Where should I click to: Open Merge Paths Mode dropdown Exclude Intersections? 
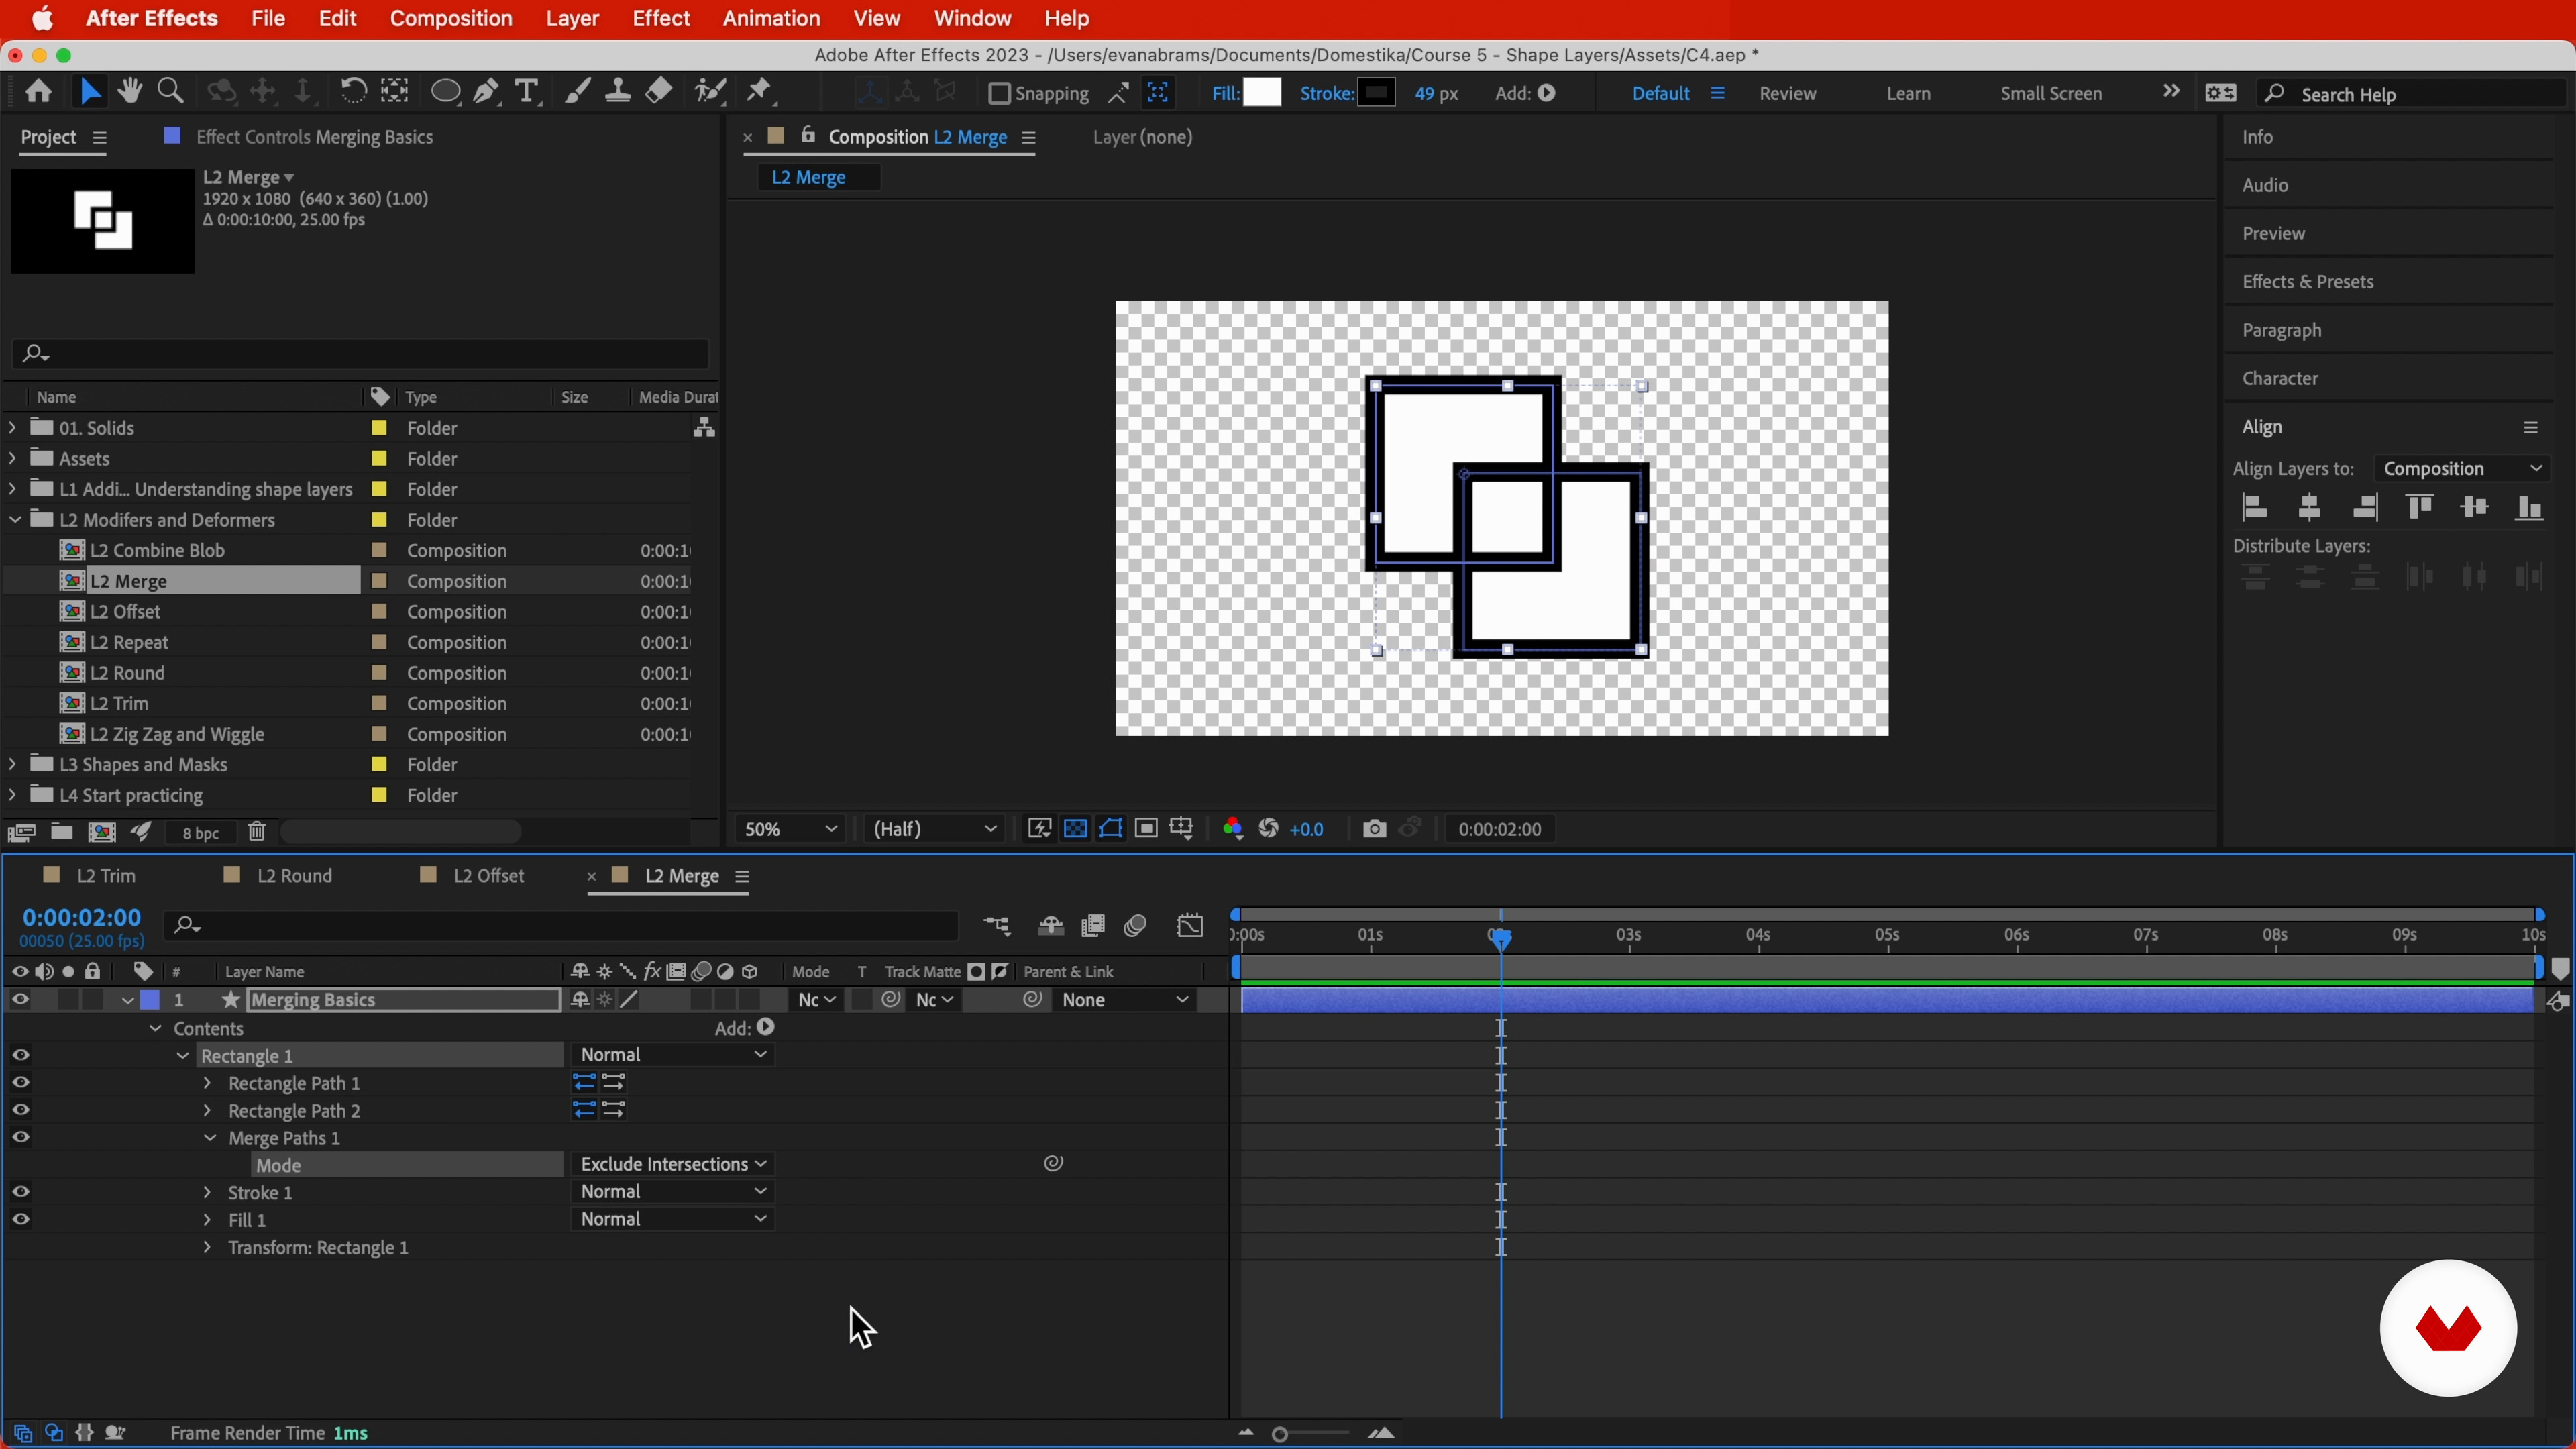click(x=673, y=1164)
